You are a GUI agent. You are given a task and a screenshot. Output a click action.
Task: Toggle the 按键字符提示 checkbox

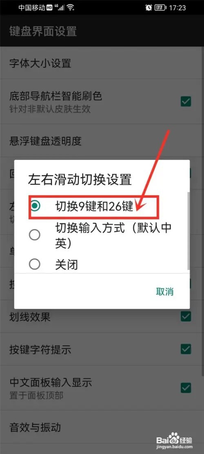tap(186, 349)
